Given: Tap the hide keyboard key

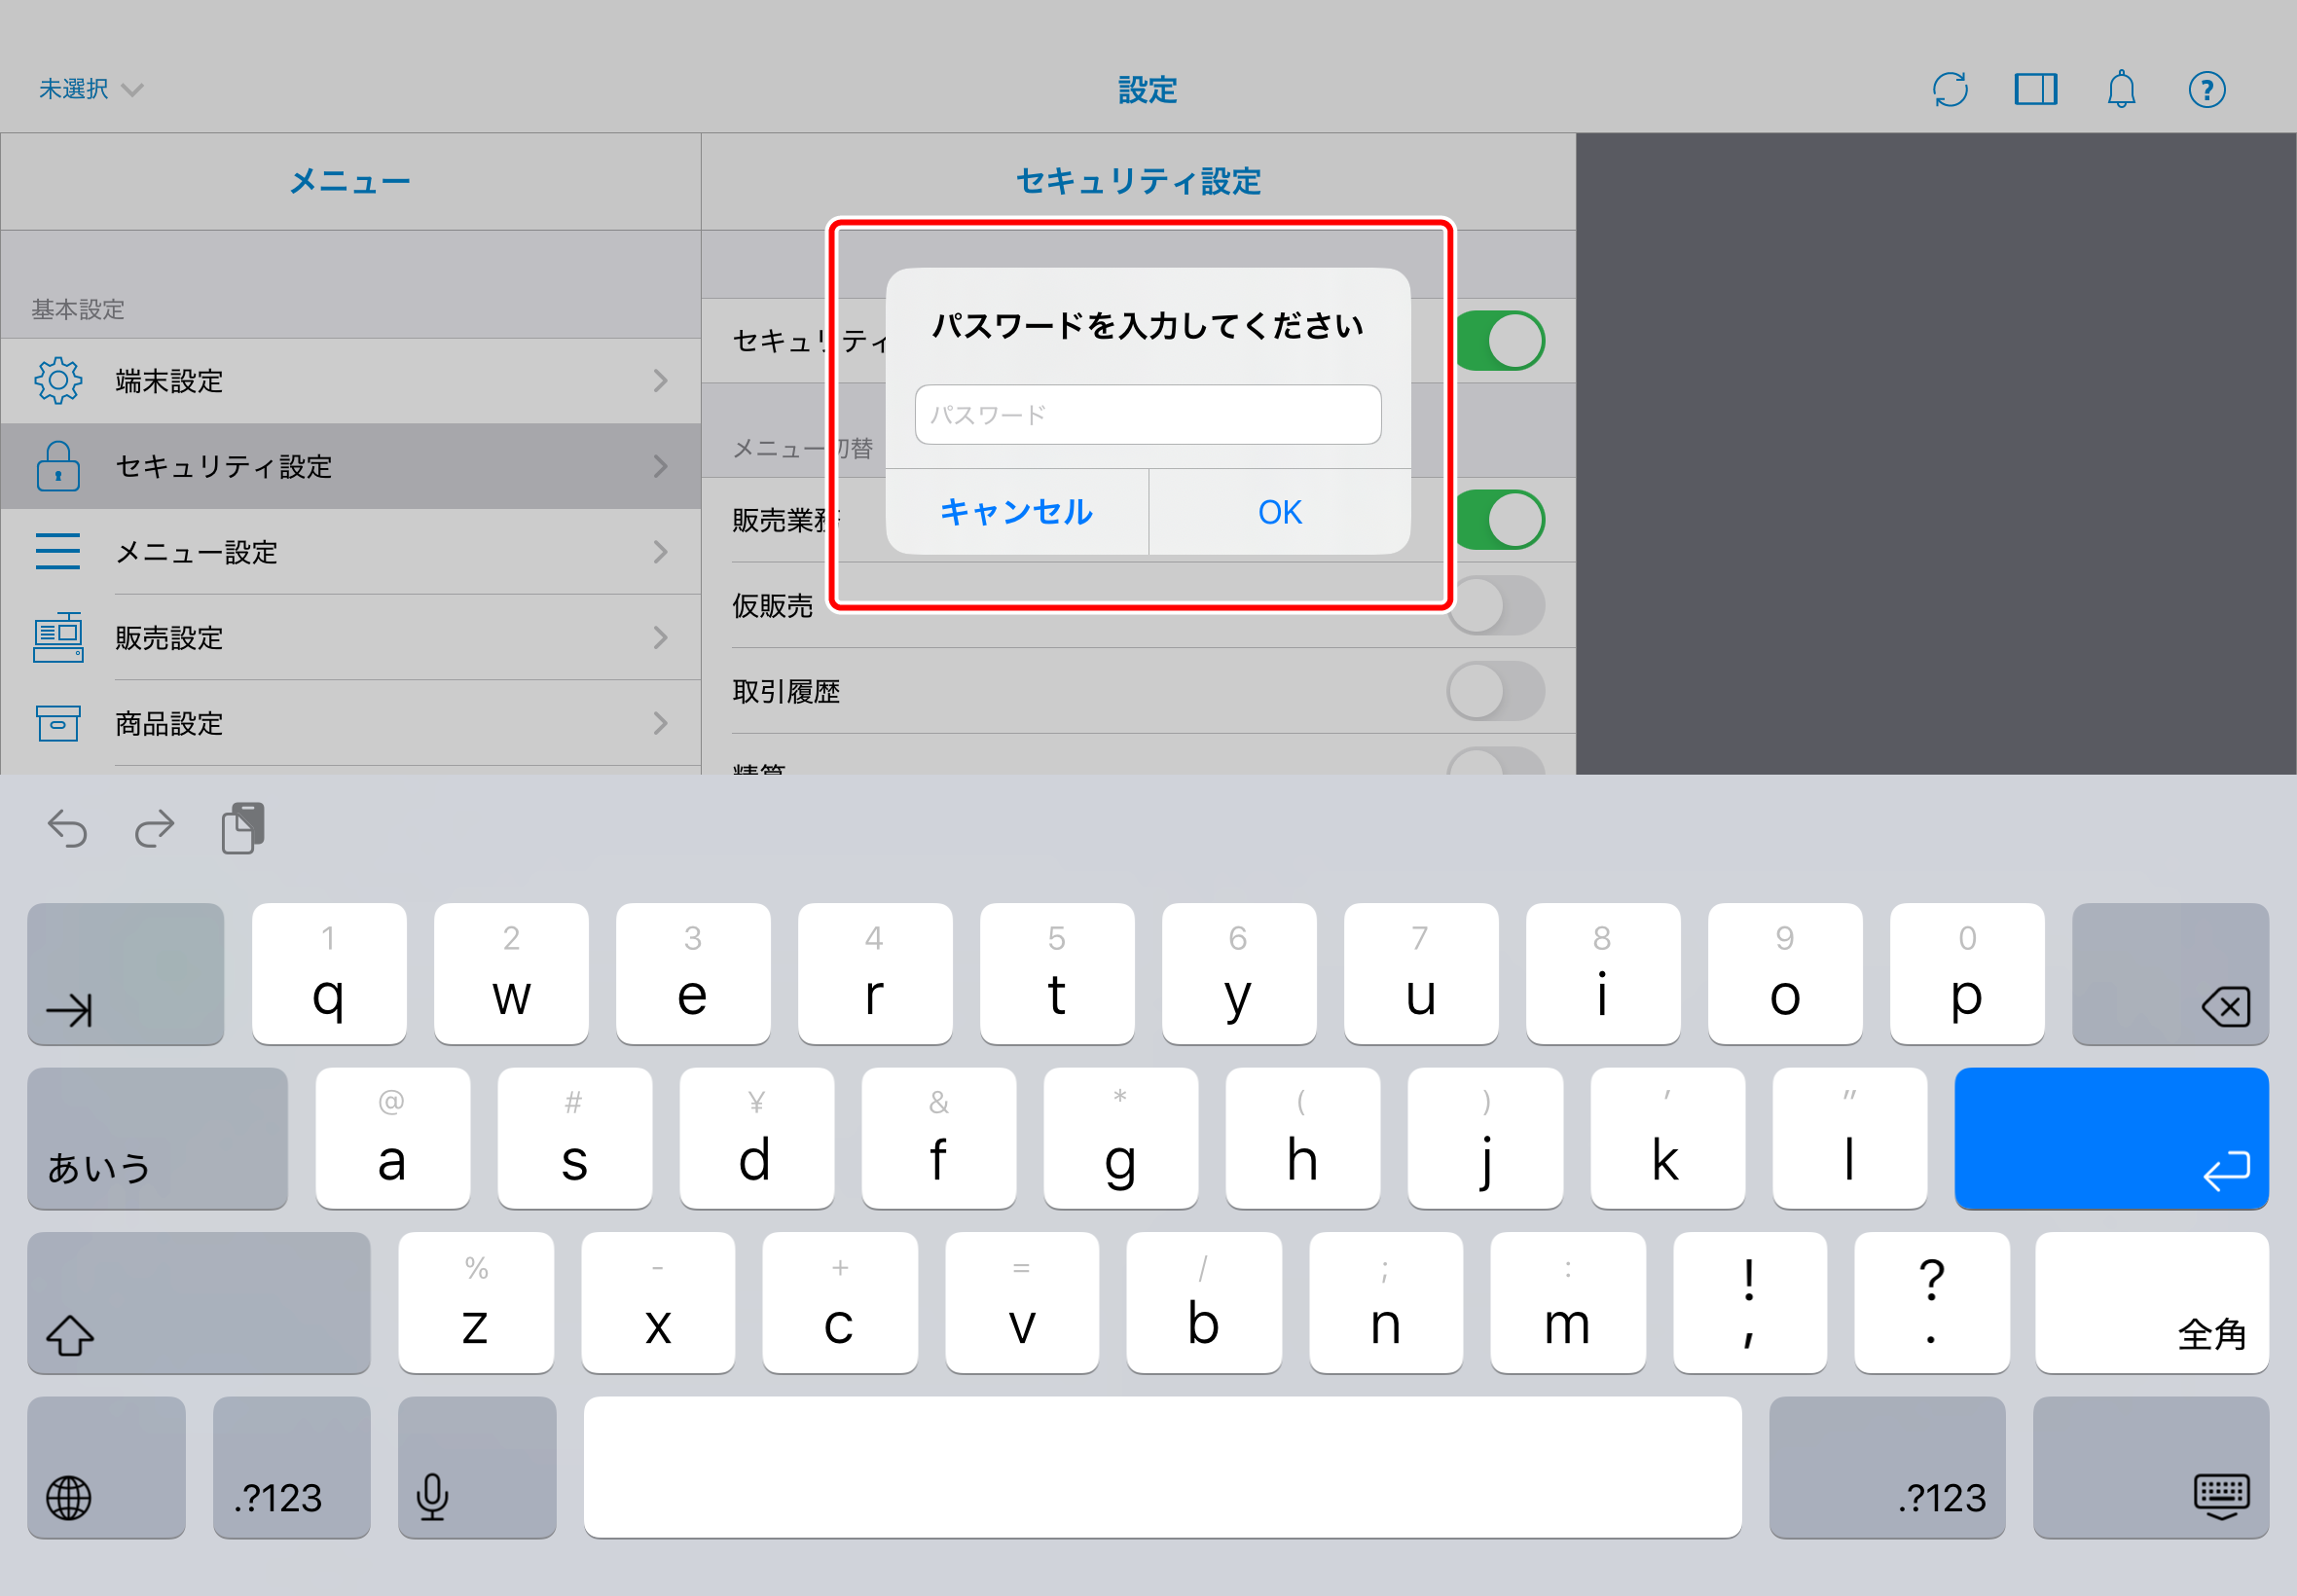Looking at the screenshot, I should 2151,1467.
